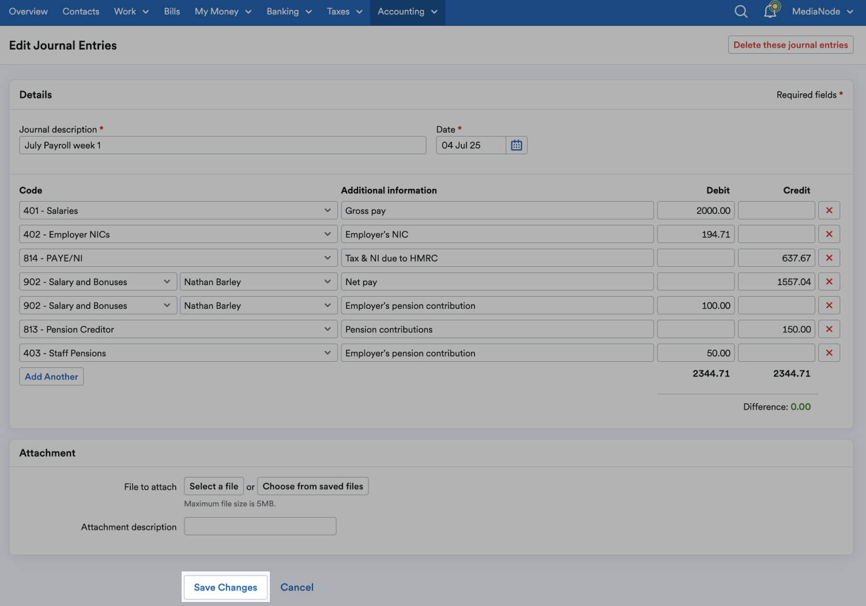Click the 637.67 credit field
The width and height of the screenshot is (866, 606).
coord(777,257)
